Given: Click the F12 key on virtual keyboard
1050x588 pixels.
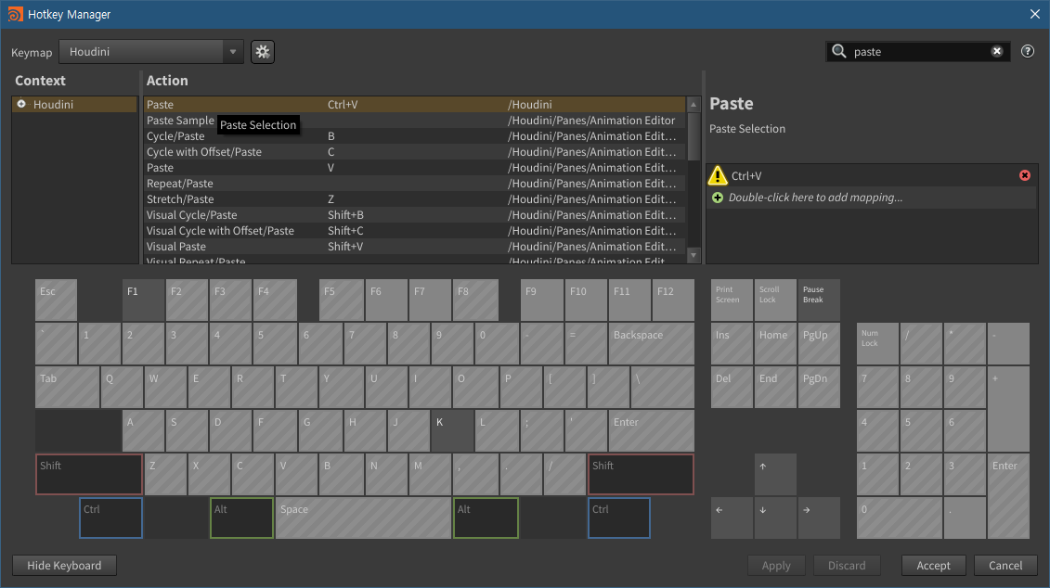Looking at the screenshot, I should point(673,300).
